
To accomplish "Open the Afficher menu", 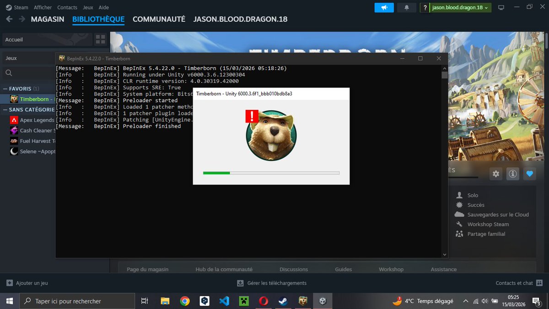I will pos(43,7).
